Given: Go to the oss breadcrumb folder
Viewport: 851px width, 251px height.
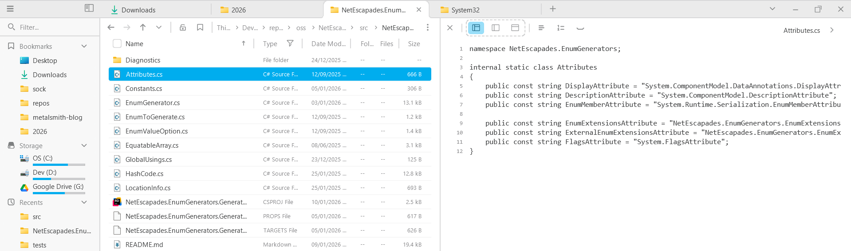Looking at the screenshot, I should [301, 27].
